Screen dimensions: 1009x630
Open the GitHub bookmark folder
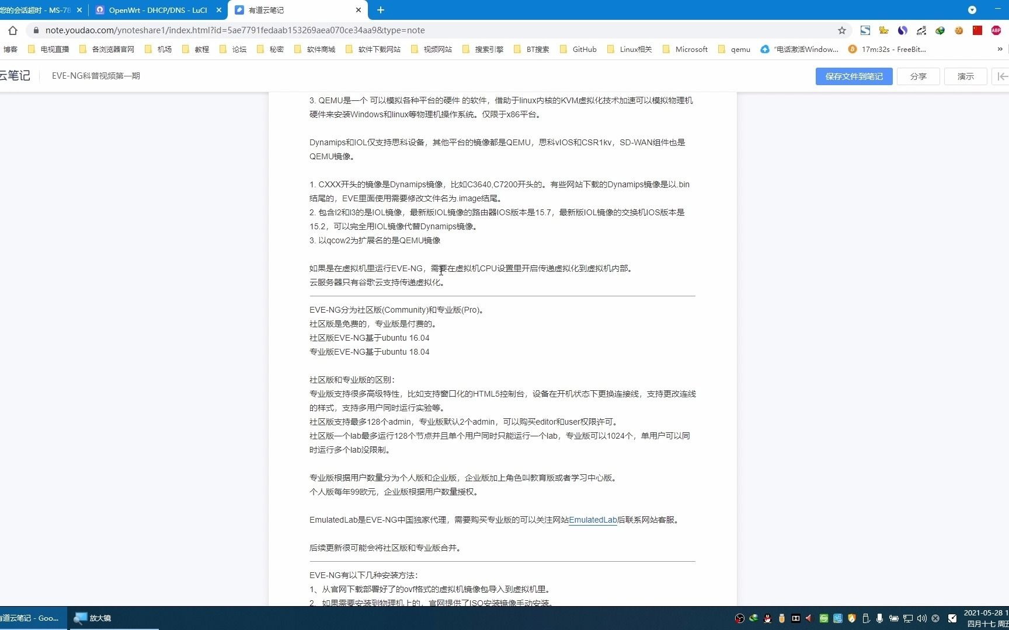[x=579, y=50]
